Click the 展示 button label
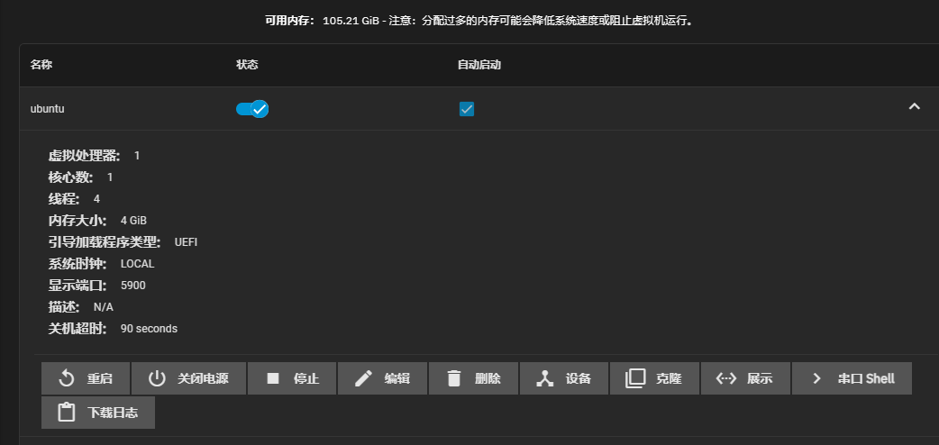 (x=760, y=378)
